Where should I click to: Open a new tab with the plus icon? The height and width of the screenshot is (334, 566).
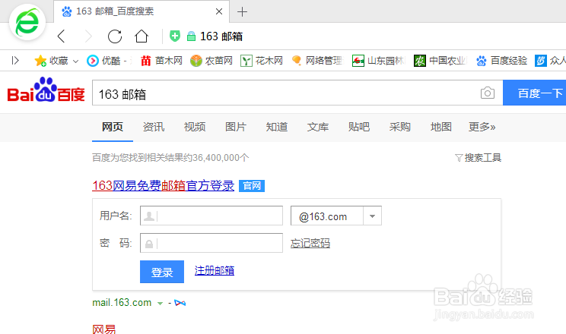[242, 12]
